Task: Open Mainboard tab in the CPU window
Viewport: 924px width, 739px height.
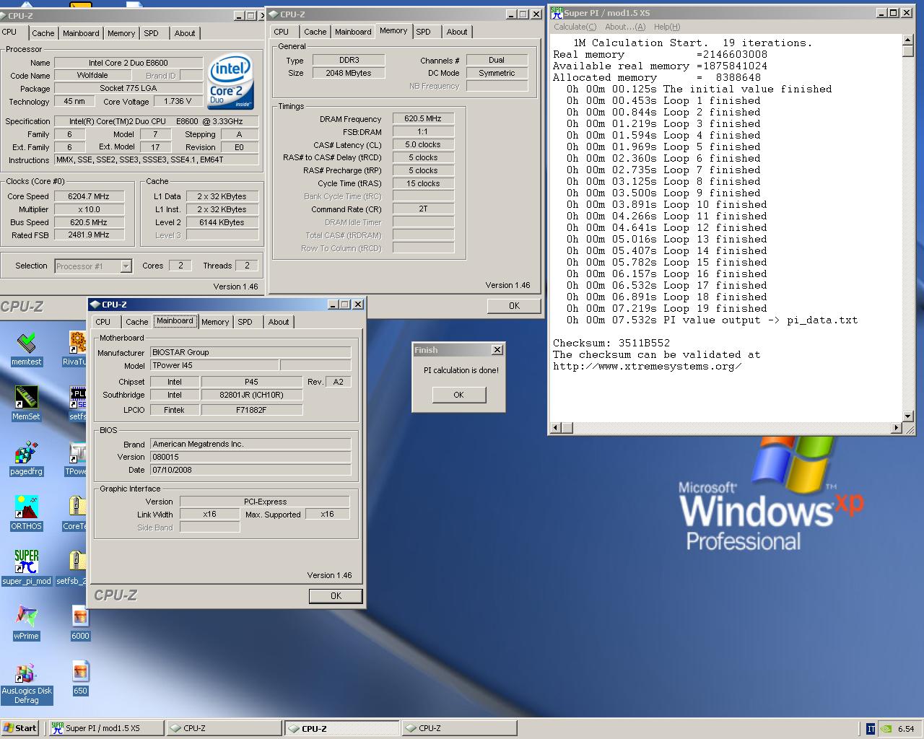Action: coord(81,33)
